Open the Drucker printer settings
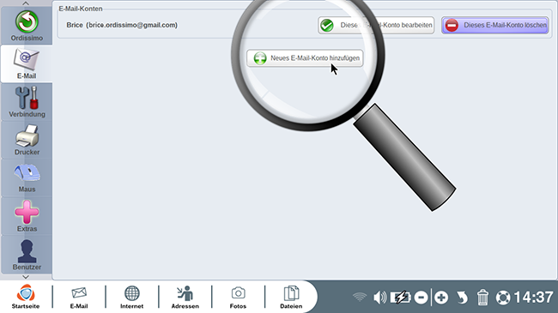The image size is (558, 313). coord(27,140)
